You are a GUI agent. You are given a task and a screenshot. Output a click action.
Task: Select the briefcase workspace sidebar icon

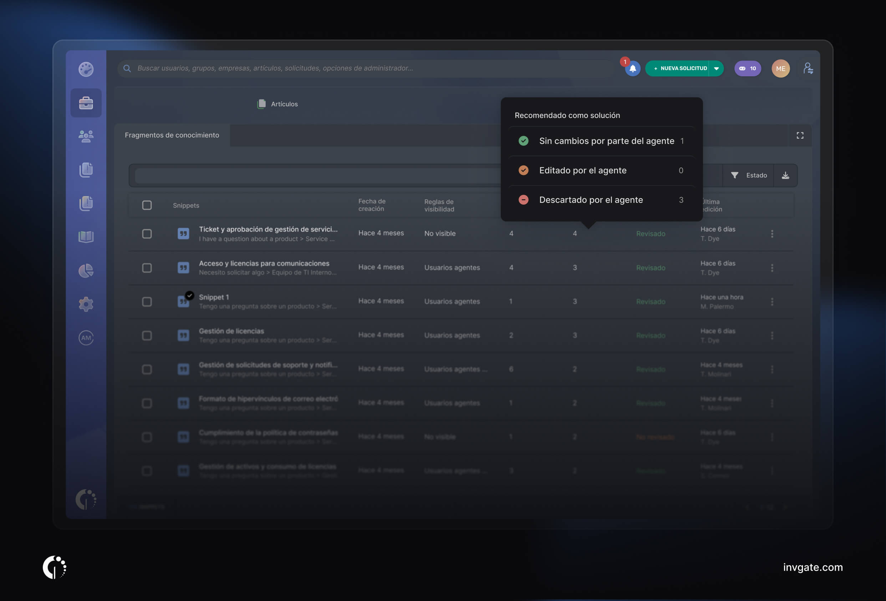pyautogui.click(x=86, y=103)
